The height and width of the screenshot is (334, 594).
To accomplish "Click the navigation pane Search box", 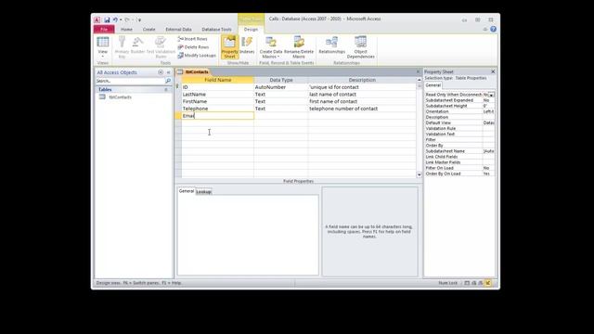I will point(130,81).
